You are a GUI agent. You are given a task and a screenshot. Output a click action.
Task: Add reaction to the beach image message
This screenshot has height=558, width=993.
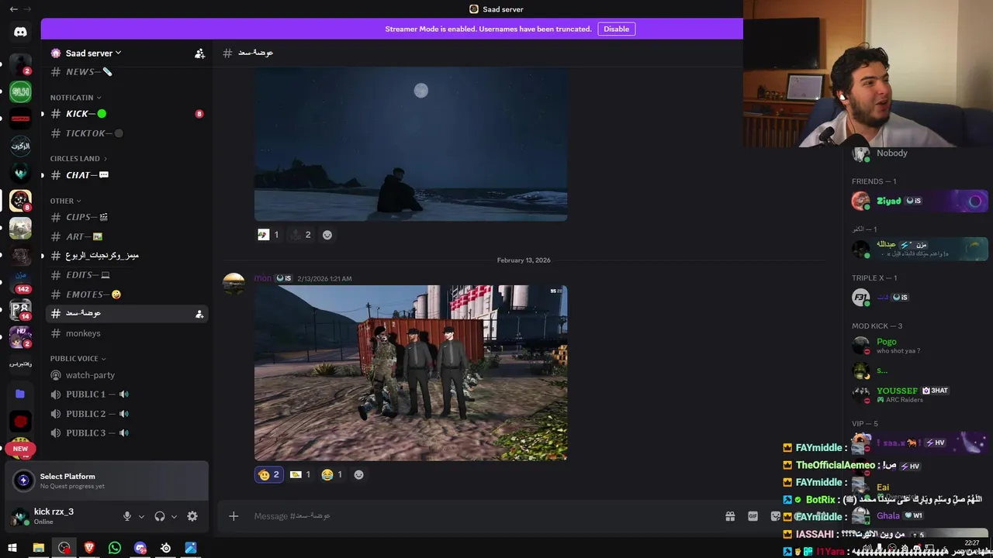[x=327, y=235]
